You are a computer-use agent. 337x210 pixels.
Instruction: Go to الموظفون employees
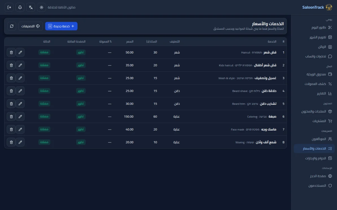[314, 139]
